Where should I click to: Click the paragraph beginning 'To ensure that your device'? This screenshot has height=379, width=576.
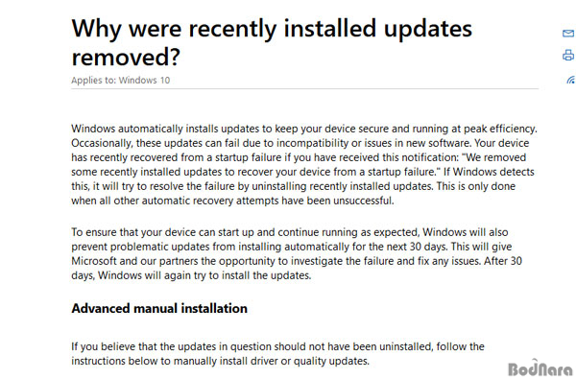[297, 253]
